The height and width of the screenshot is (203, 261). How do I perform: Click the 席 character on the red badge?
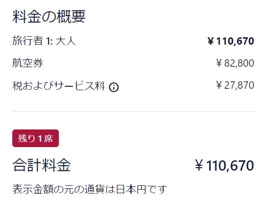(49, 138)
